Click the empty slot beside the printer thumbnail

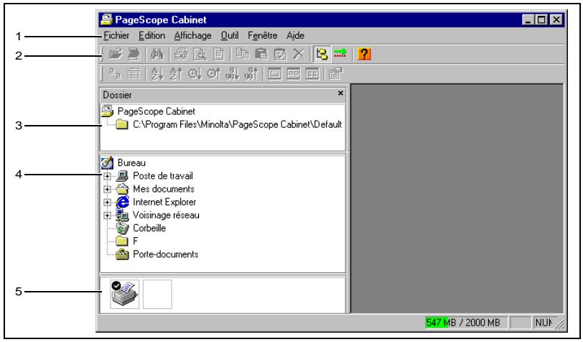point(157,294)
